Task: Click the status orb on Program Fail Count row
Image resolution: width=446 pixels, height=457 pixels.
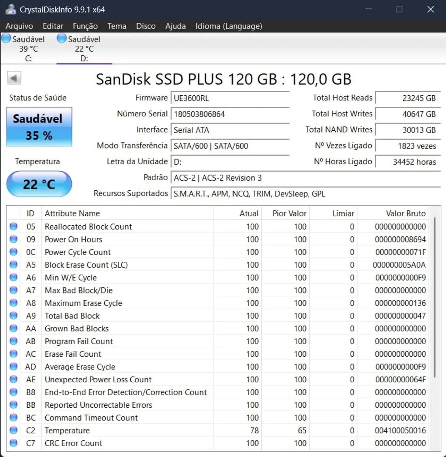Action: 14,341
